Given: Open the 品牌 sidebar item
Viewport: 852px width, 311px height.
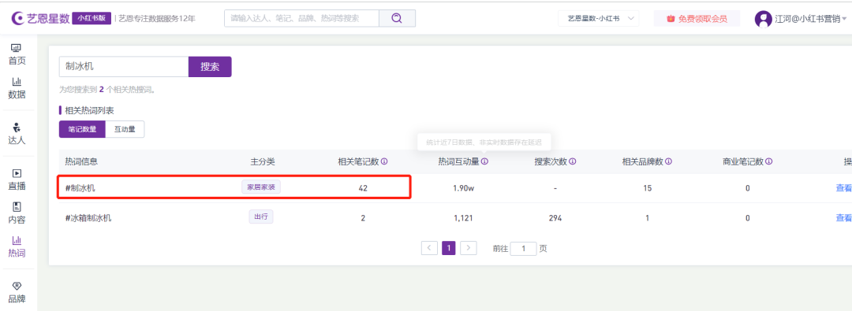Looking at the screenshot, I should click(17, 293).
